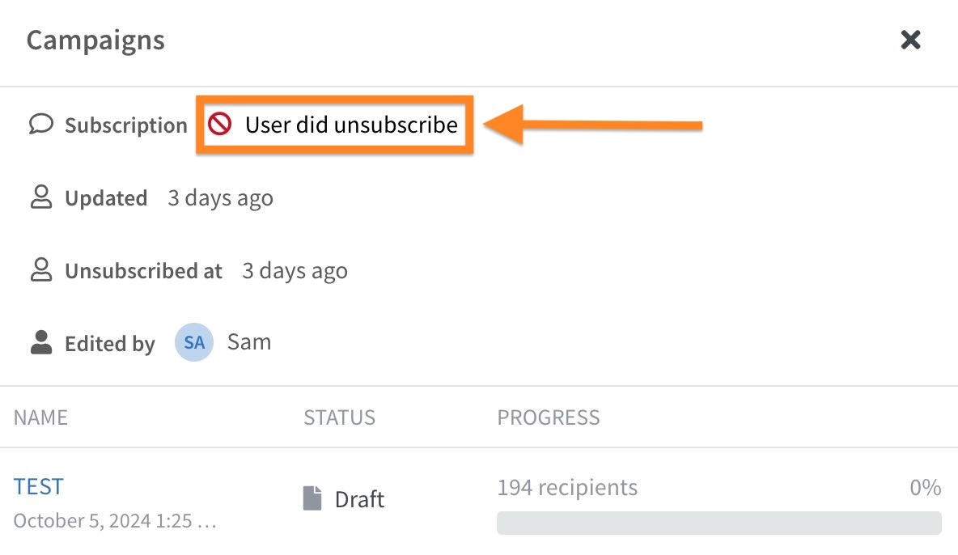
Task: Close the Campaigns panel
Action: tap(910, 40)
